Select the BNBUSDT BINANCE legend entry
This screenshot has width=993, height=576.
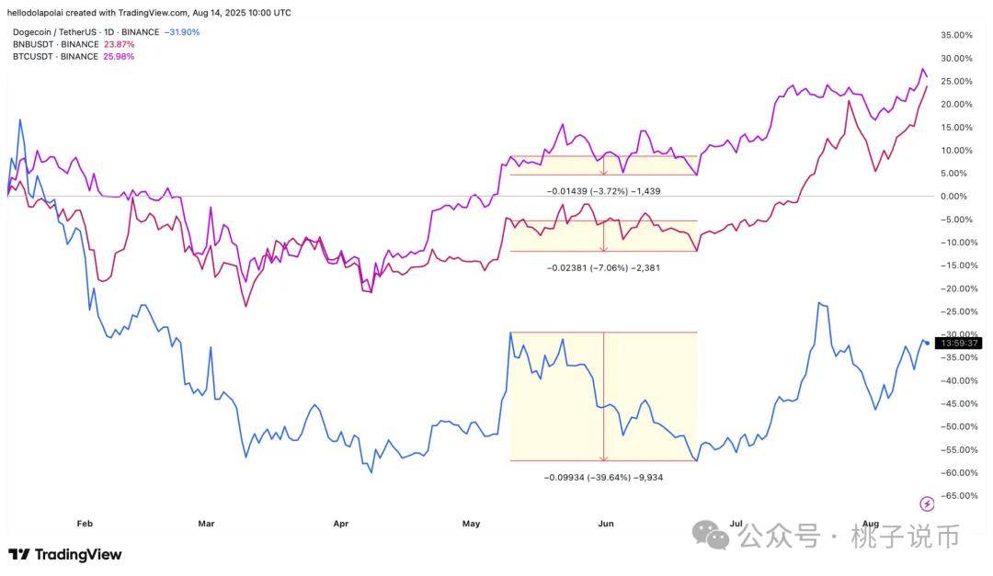[x=52, y=44]
